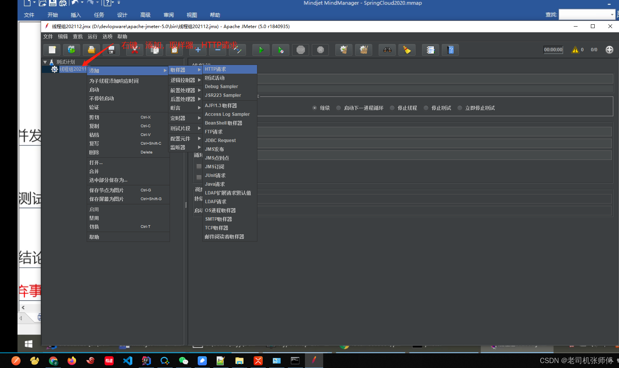The width and height of the screenshot is (619, 368).
Task: Select the 测试计划 tree item
Action: (66, 62)
